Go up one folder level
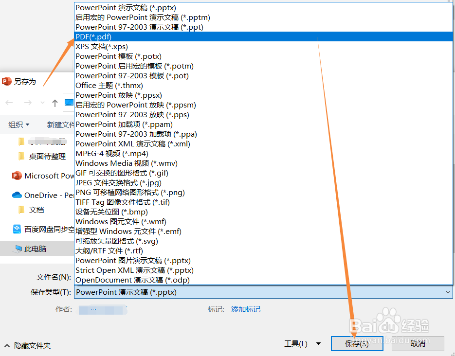 click(x=55, y=103)
